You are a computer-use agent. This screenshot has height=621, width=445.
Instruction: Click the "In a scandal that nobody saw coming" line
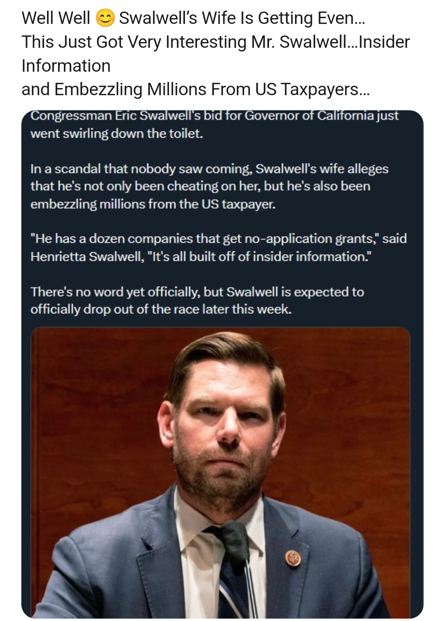click(x=140, y=169)
